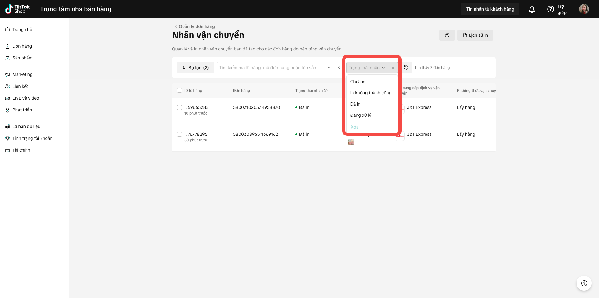Click the refresh icon next to filters
The image size is (599, 298).
click(406, 68)
